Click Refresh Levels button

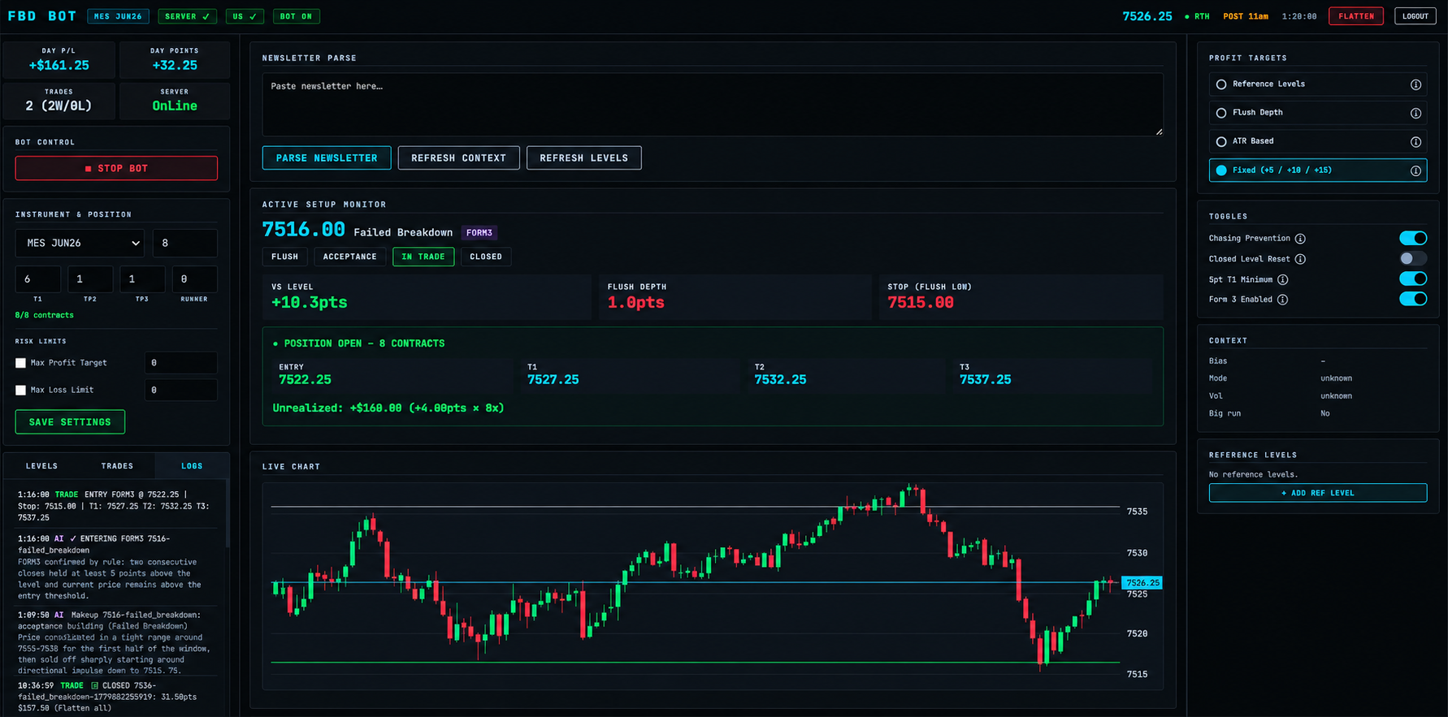(583, 158)
